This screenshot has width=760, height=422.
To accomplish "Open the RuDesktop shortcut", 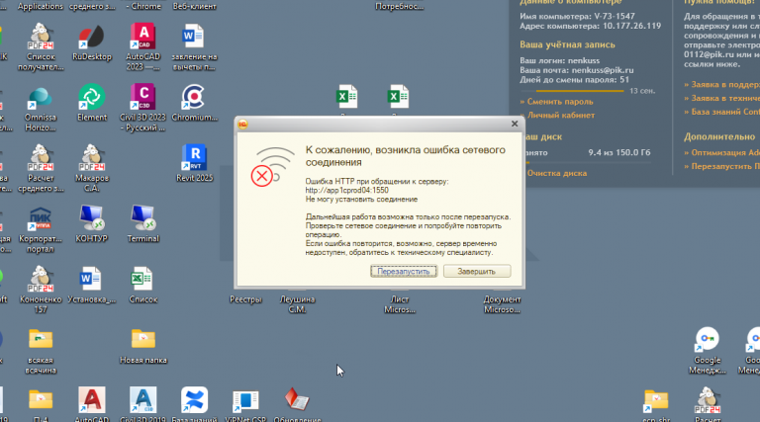I will [x=92, y=42].
